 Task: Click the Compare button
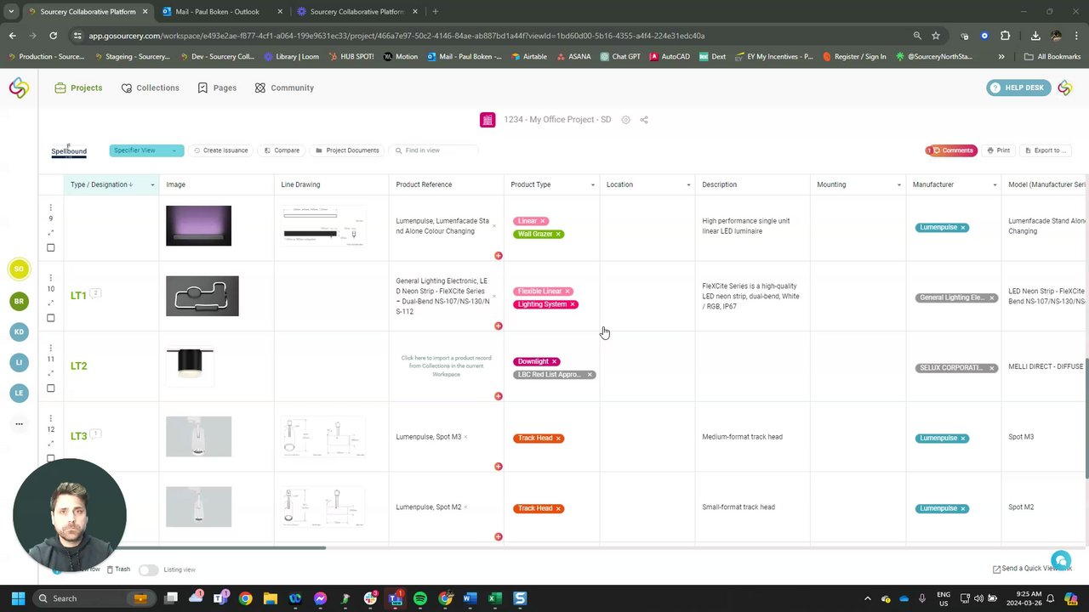point(282,150)
